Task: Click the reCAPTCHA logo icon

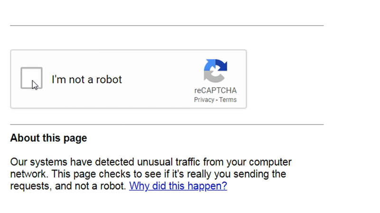Action: (215, 71)
